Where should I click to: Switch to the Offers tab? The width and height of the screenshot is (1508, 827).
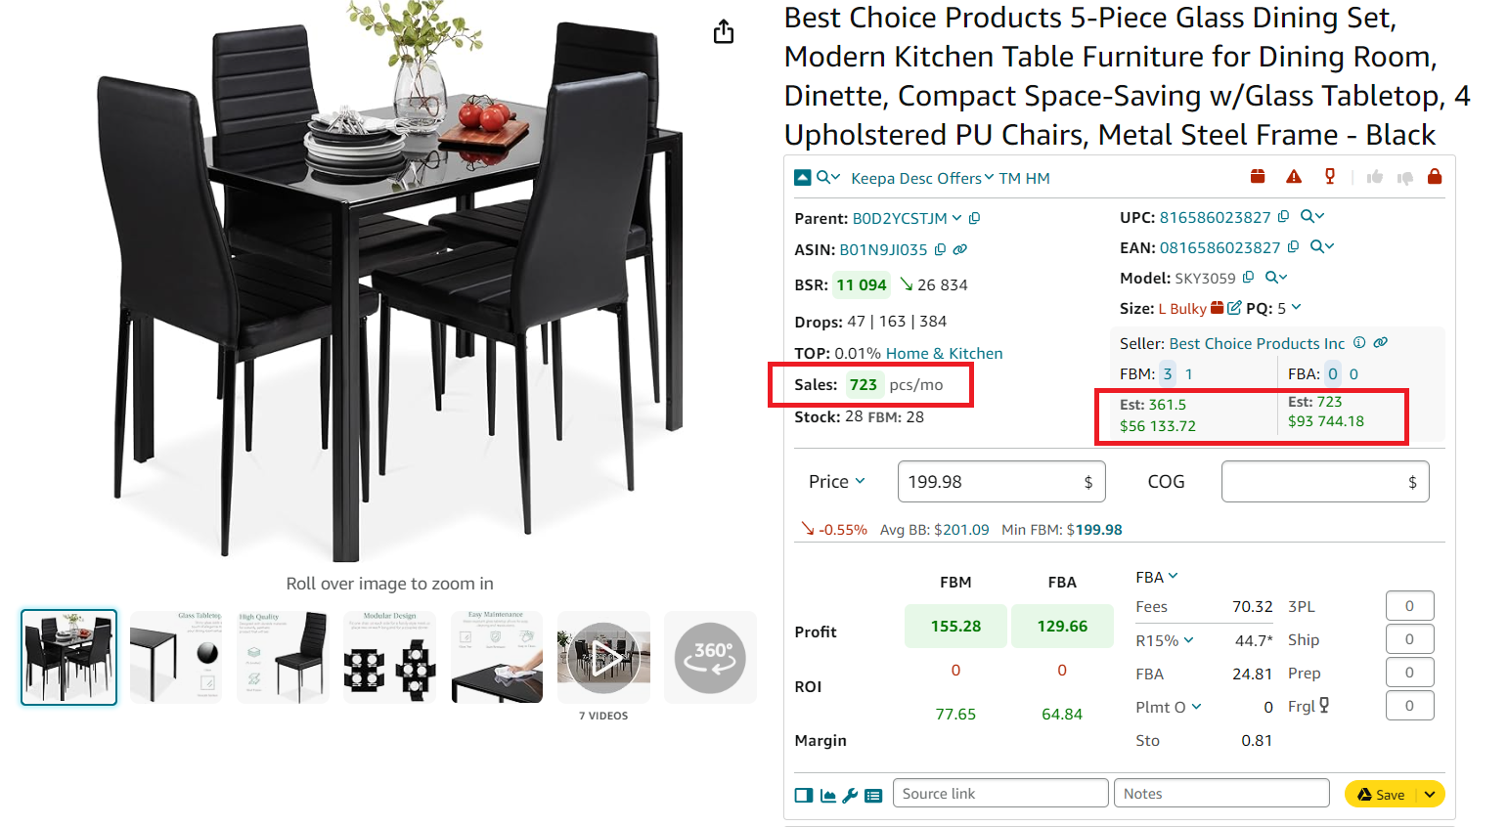959,178
